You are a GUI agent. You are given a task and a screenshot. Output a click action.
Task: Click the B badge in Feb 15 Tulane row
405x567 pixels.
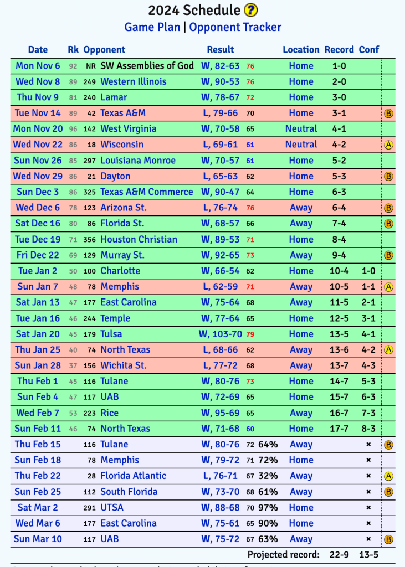388,445
